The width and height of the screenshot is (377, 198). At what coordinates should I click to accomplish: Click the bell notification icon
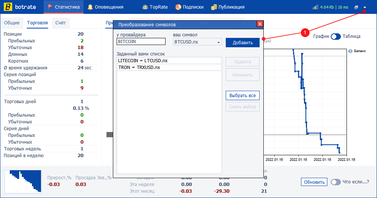(90, 7)
